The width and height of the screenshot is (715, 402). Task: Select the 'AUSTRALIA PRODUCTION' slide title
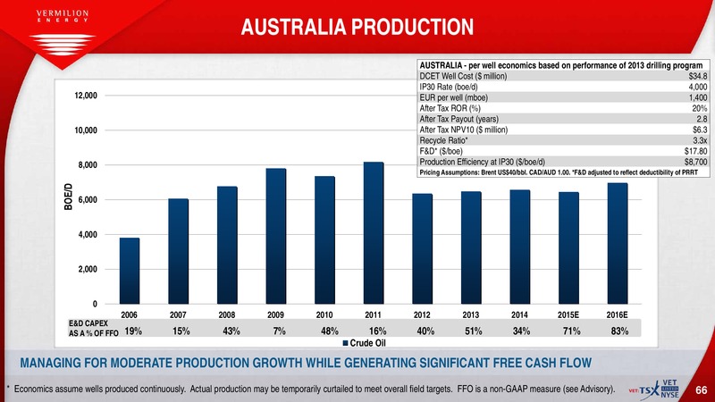(x=357, y=27)
